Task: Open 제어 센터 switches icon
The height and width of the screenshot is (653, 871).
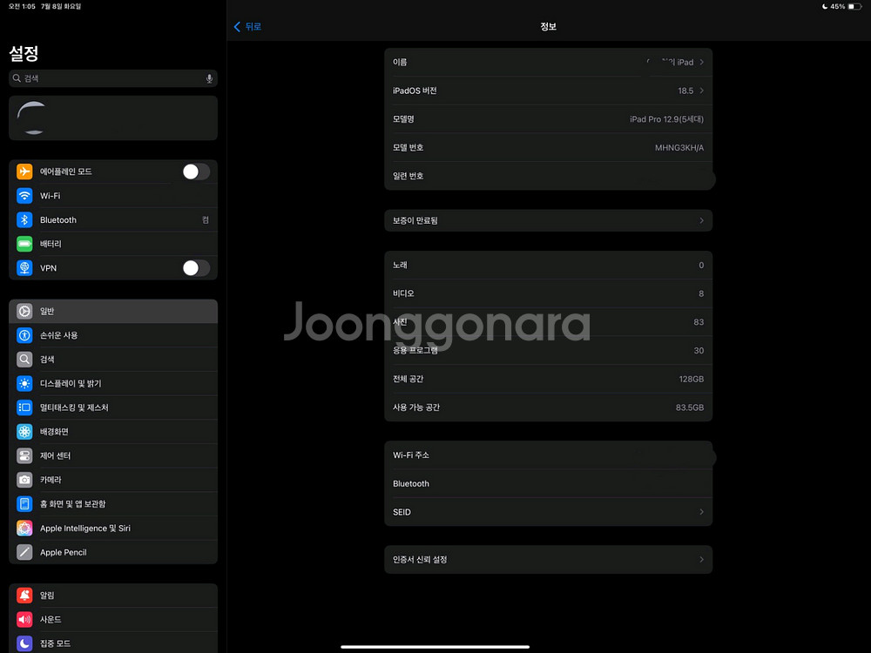Action: click(24, 456)
